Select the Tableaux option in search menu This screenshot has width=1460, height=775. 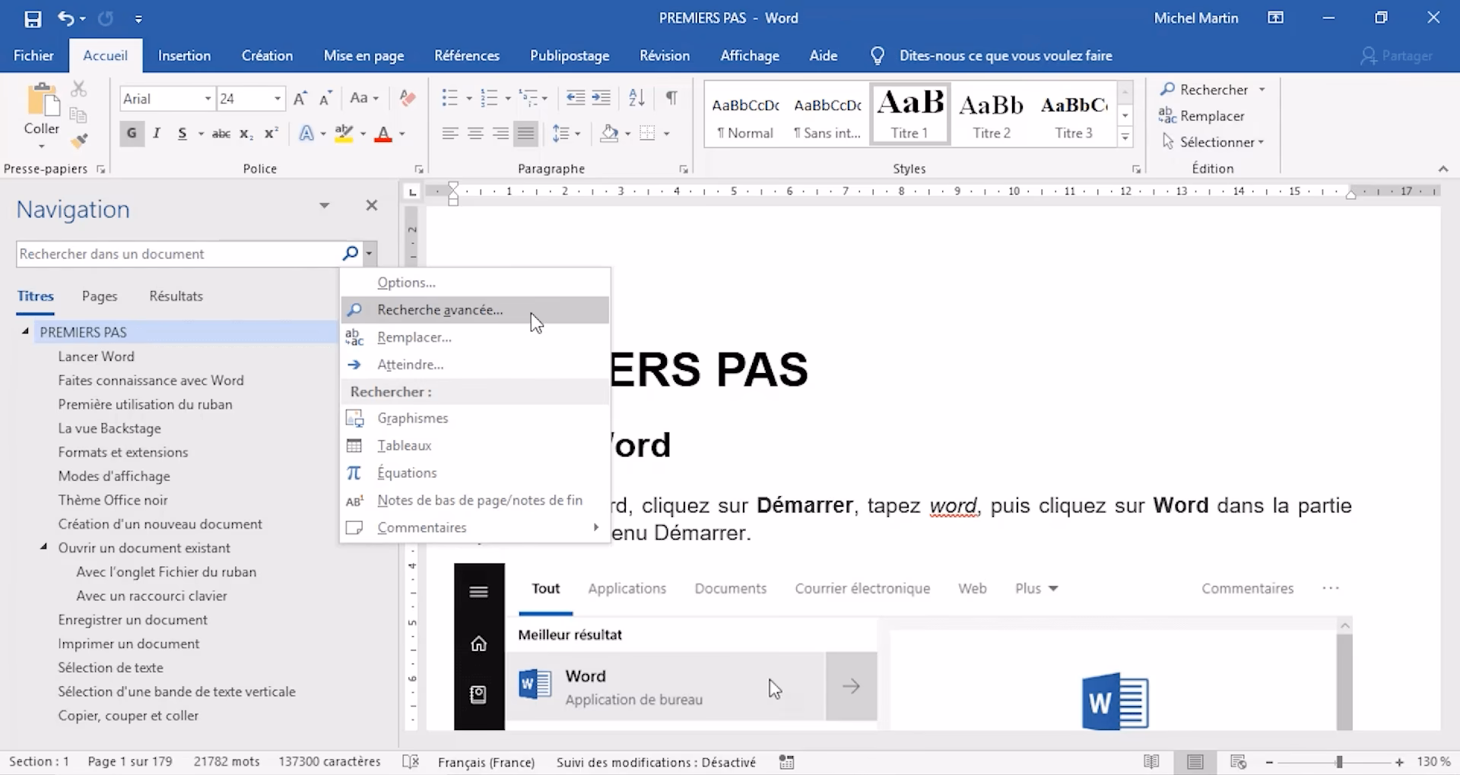[404, 445]
